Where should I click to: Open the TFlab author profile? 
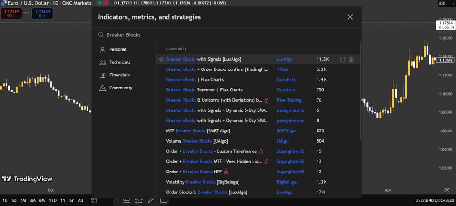[282, 69]
